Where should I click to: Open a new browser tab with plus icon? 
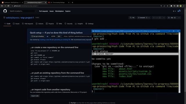[x=72, y=3]
